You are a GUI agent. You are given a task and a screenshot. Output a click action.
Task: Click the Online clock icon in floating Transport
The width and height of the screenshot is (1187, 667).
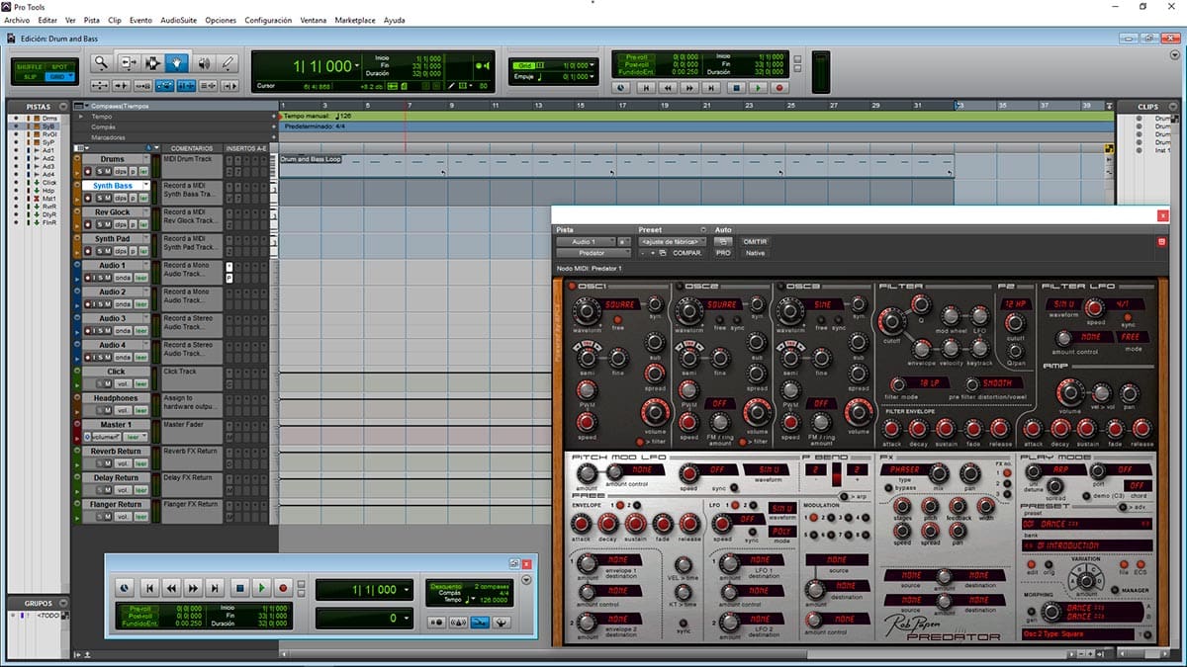124,588
